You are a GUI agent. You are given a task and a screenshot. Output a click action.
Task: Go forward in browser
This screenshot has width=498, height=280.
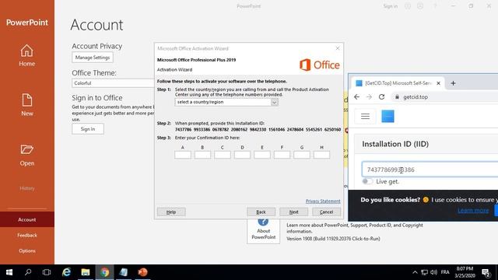369,96
